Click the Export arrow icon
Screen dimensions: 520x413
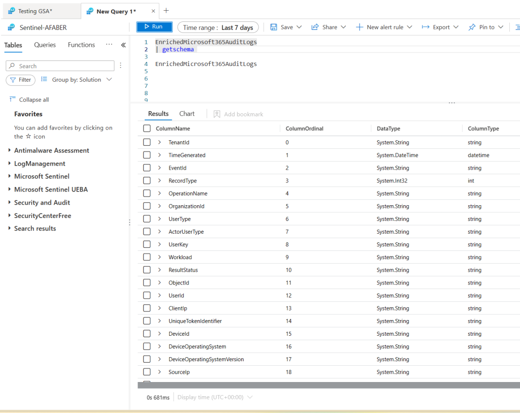(426, 27)
